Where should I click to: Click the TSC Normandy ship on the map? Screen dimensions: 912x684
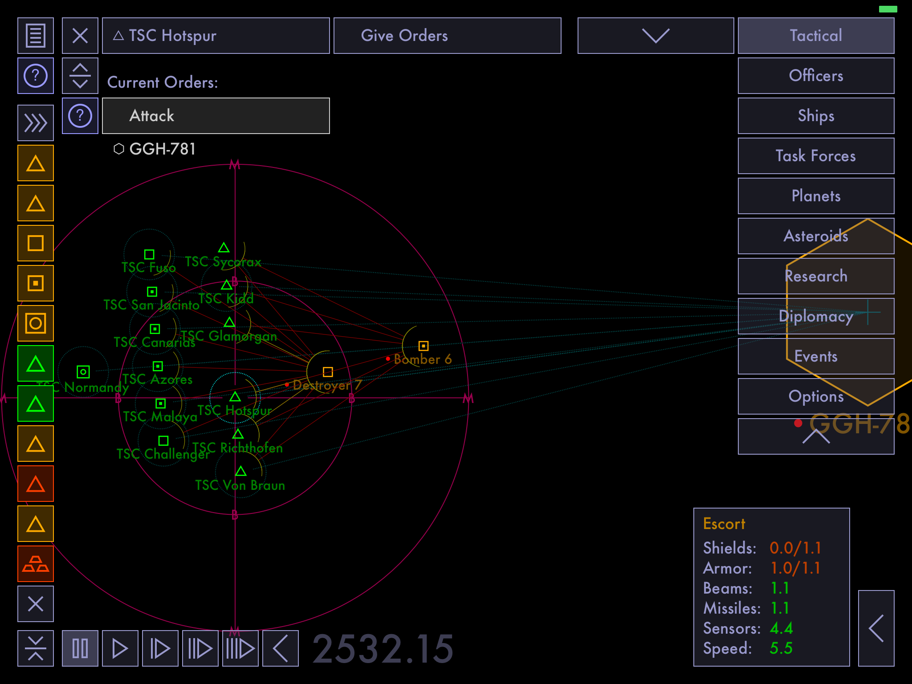[83, 371]
